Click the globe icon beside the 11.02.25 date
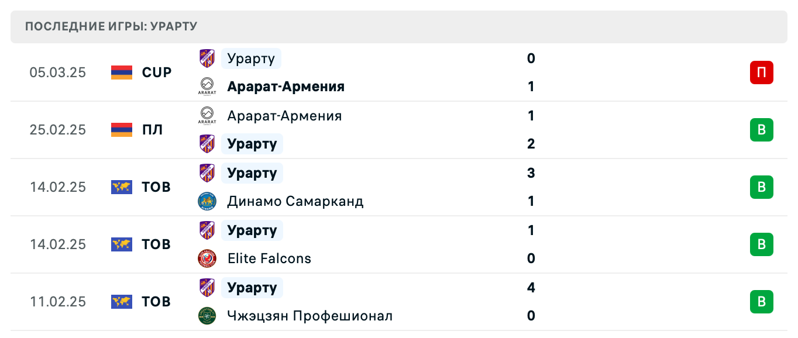 click(121, 302)
